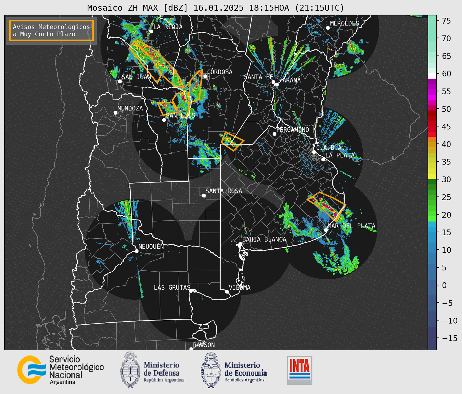Click the LAS GRUTAS city label

(172, 287)
